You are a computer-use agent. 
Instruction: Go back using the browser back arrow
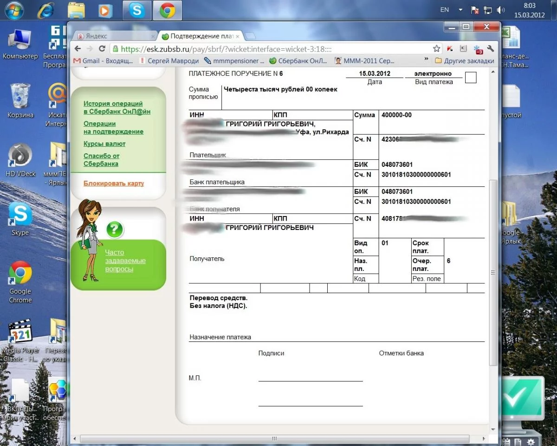coord(78,49)
